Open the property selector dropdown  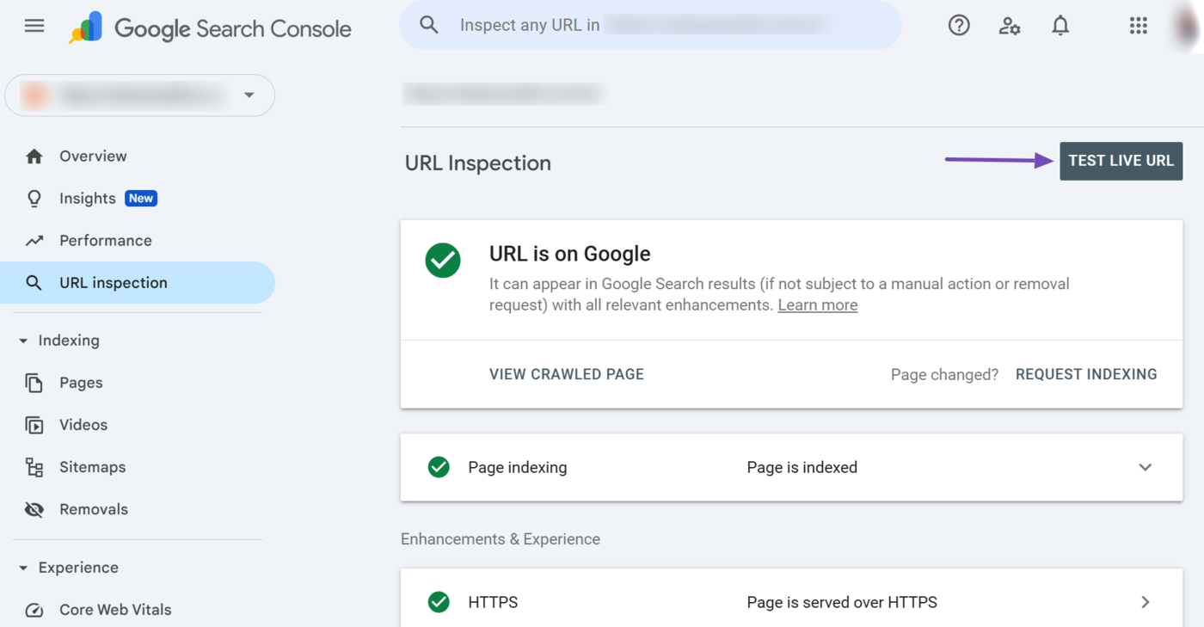(140, 95)
